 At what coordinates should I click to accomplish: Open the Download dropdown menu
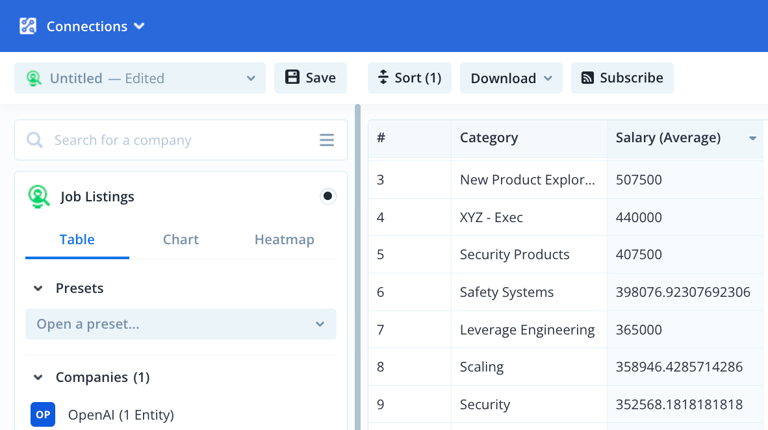coord(511,78)
